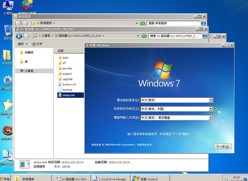This screenshot has width=248, height=181.
Task: Select the efi folder
Action: pyautogui.click(x=62, y=63)
